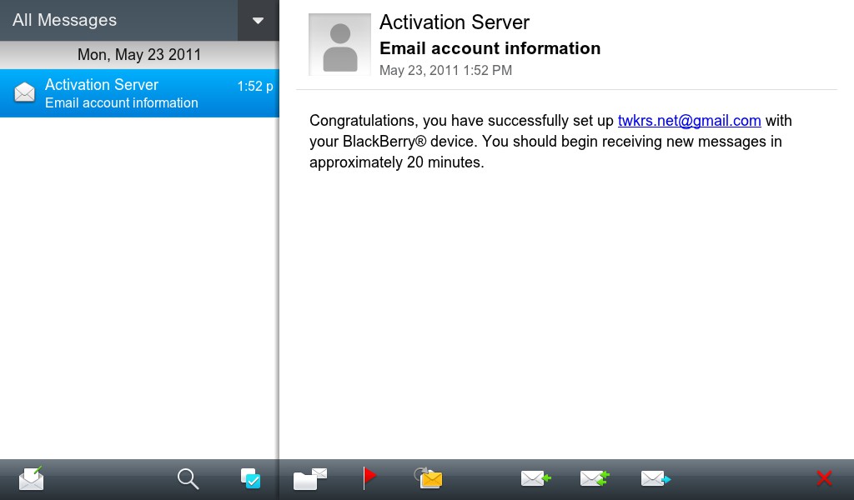Flag the open message
The width and height of the screenshot is (854, 500).
[x=369, y=477]
